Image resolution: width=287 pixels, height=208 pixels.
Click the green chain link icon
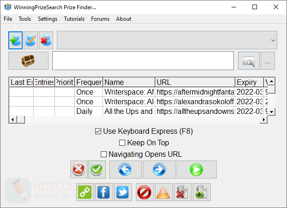[x=85, y=192]
